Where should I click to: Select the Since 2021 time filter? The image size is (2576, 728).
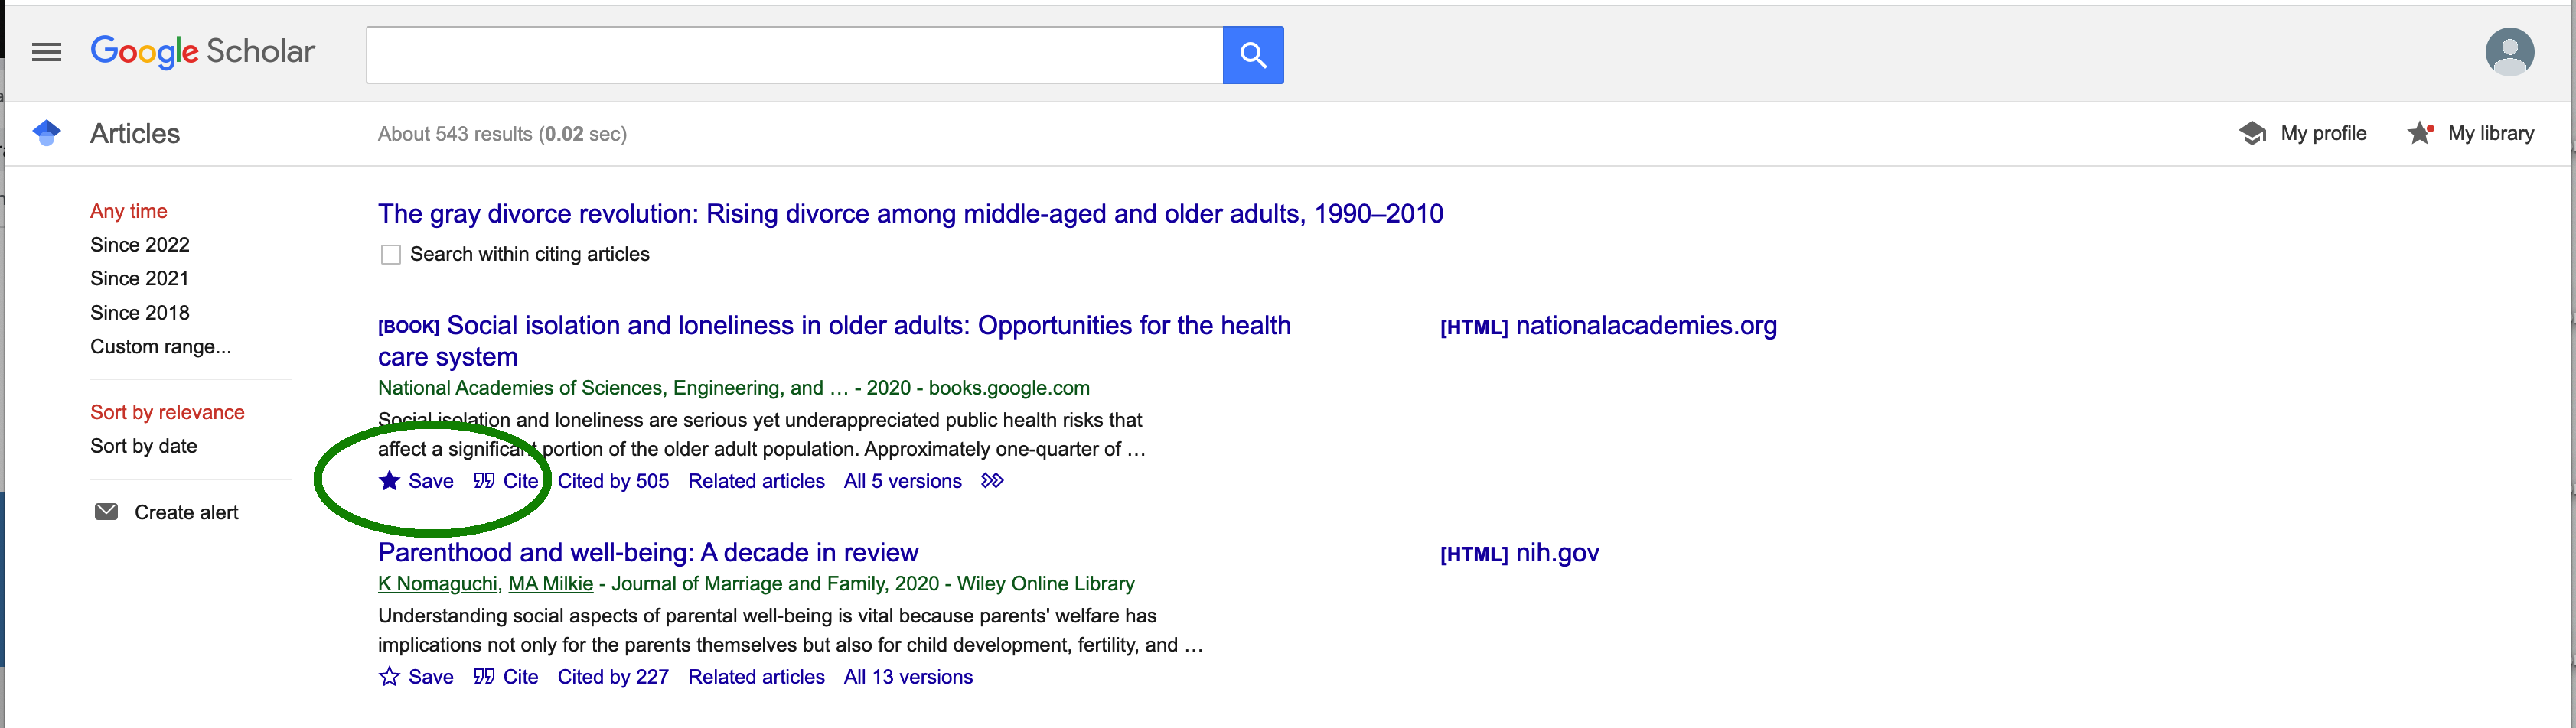139,278
